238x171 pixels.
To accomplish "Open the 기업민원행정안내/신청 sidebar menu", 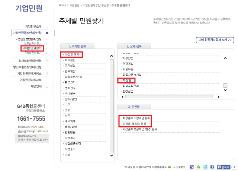I will pyautogui.click(x=27, y=33).
